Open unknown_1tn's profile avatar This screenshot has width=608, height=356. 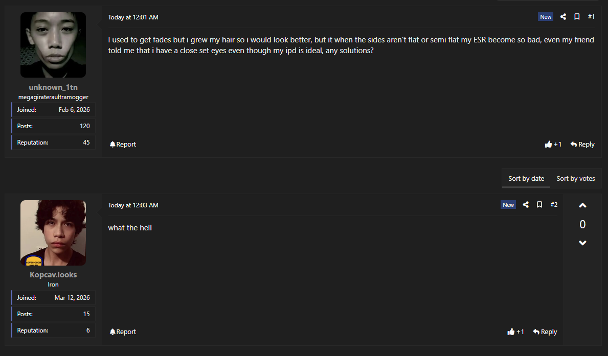[x=53, y=45]
